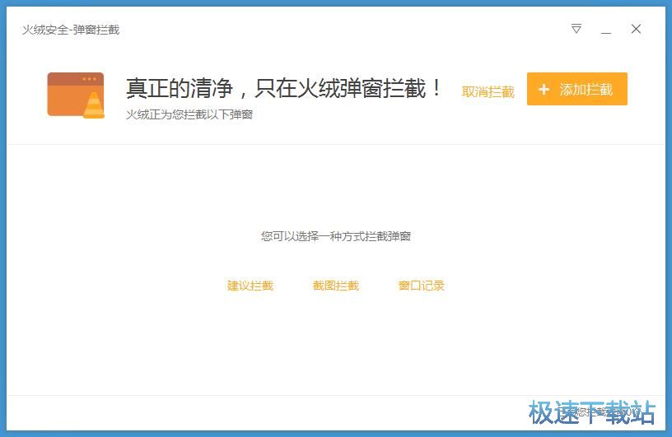Choose the 截图拦截 option
Image resolution: width=672 pixels, height=437 pixels.
pos(335,286)
